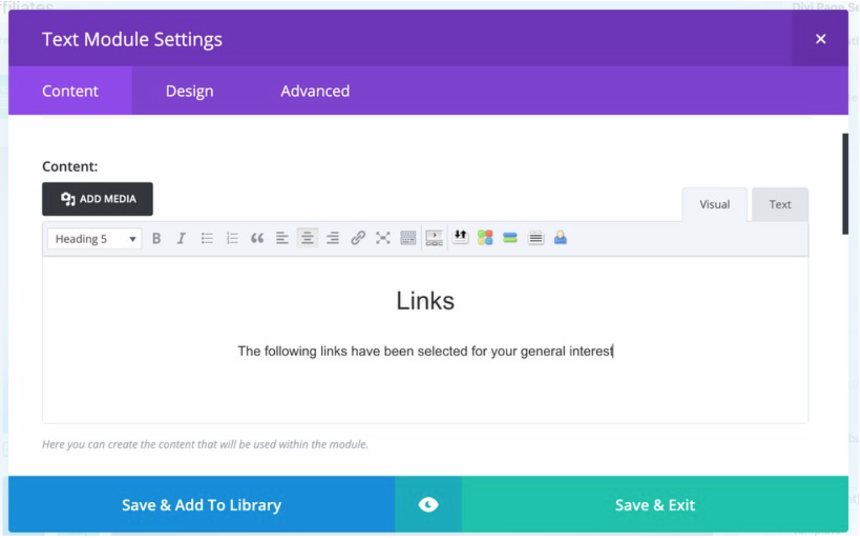Insert a hyperlink into the content
This screenshot has height=538, width=860.
pos(357,238)
